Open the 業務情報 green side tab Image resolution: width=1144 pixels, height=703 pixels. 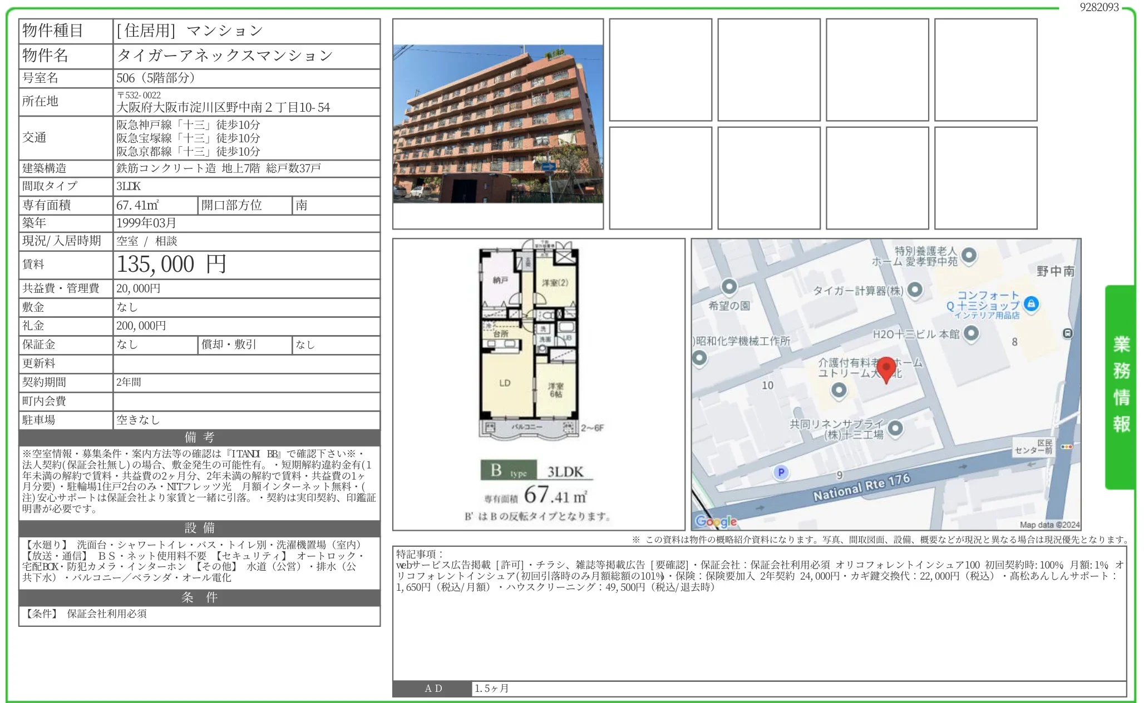(1120, 386)
